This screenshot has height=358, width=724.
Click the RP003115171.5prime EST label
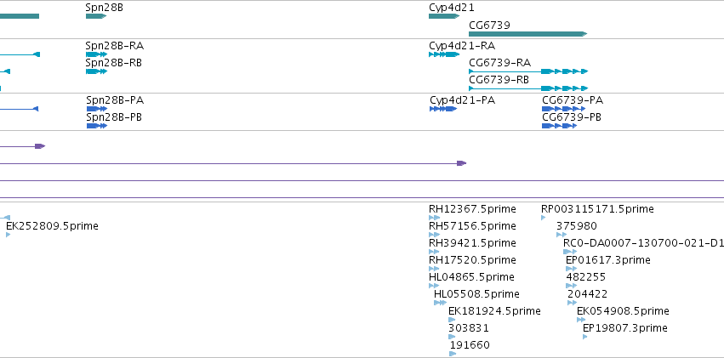(x=597, y=209)
